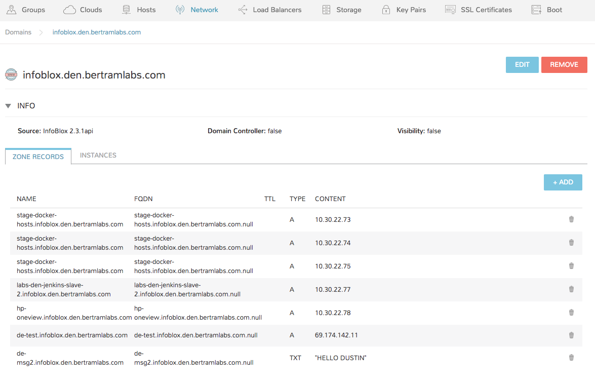Click the TYPE column header
The image size is (595, 383).
click(298, 199)
